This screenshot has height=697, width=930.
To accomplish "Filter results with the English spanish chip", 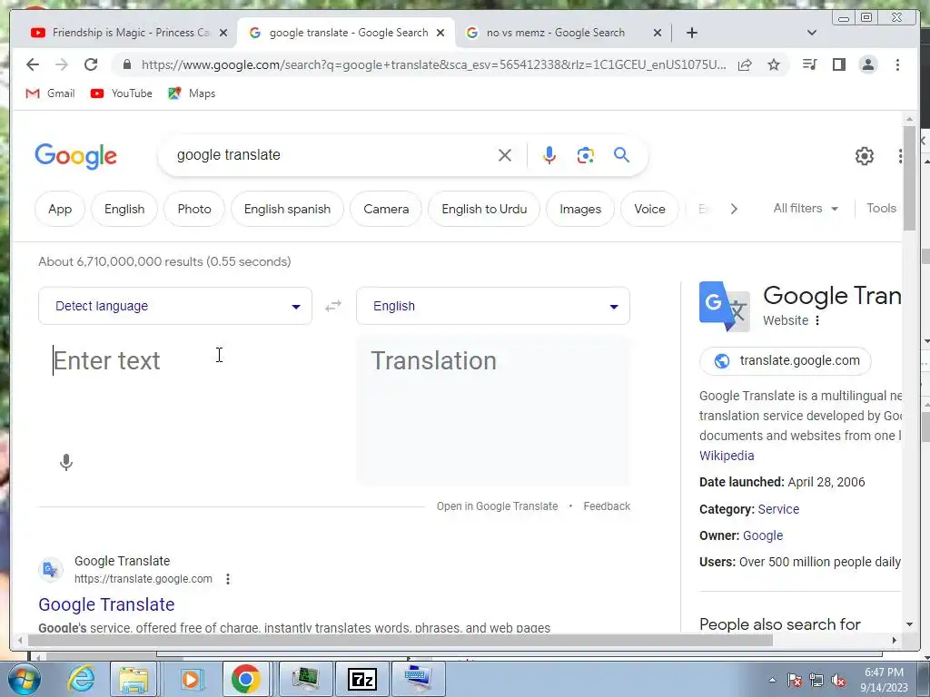I will (287, 209).
